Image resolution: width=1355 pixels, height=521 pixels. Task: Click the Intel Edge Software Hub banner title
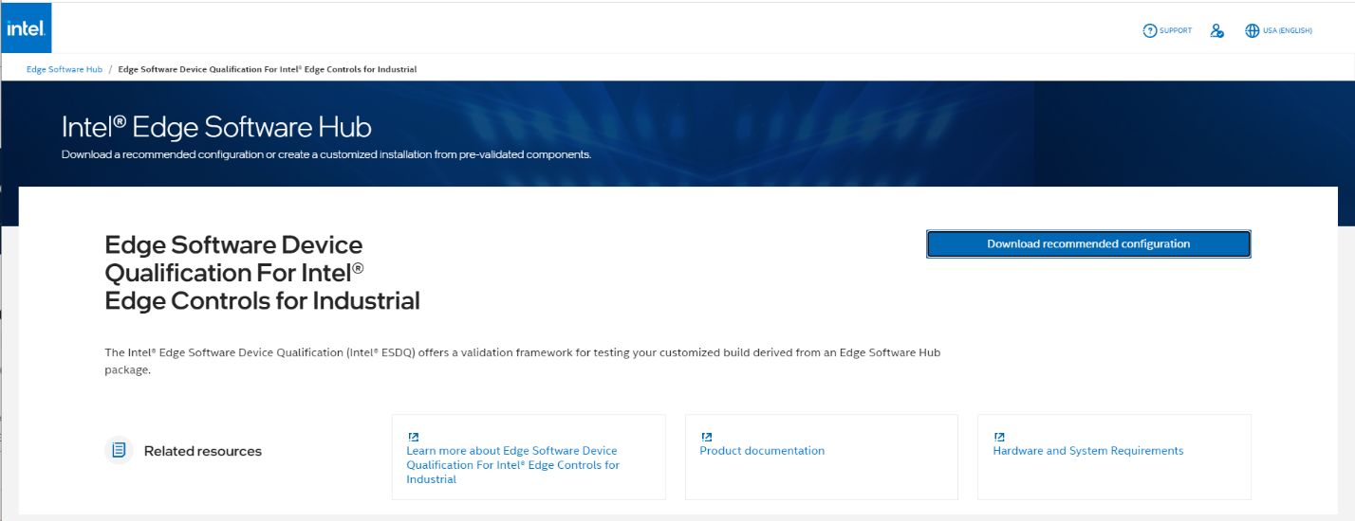pos(216,127)
